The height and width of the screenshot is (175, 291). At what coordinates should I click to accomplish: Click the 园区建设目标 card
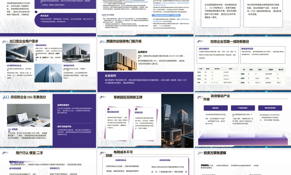pos(117,124)
